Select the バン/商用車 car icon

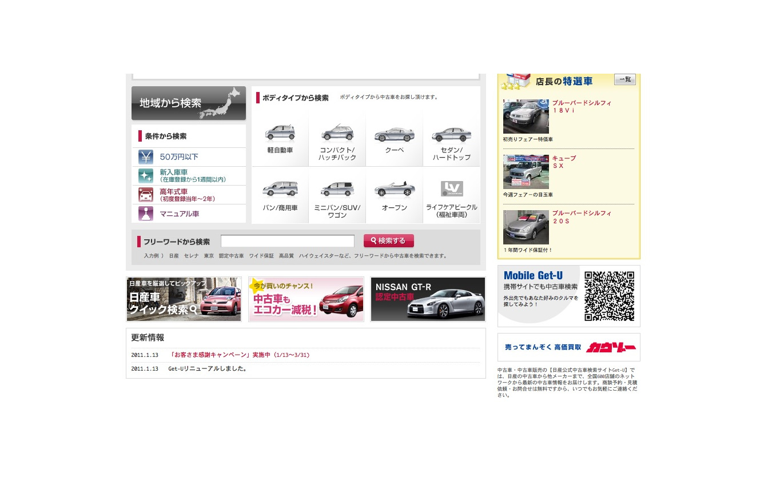click(x=280, y=188)
